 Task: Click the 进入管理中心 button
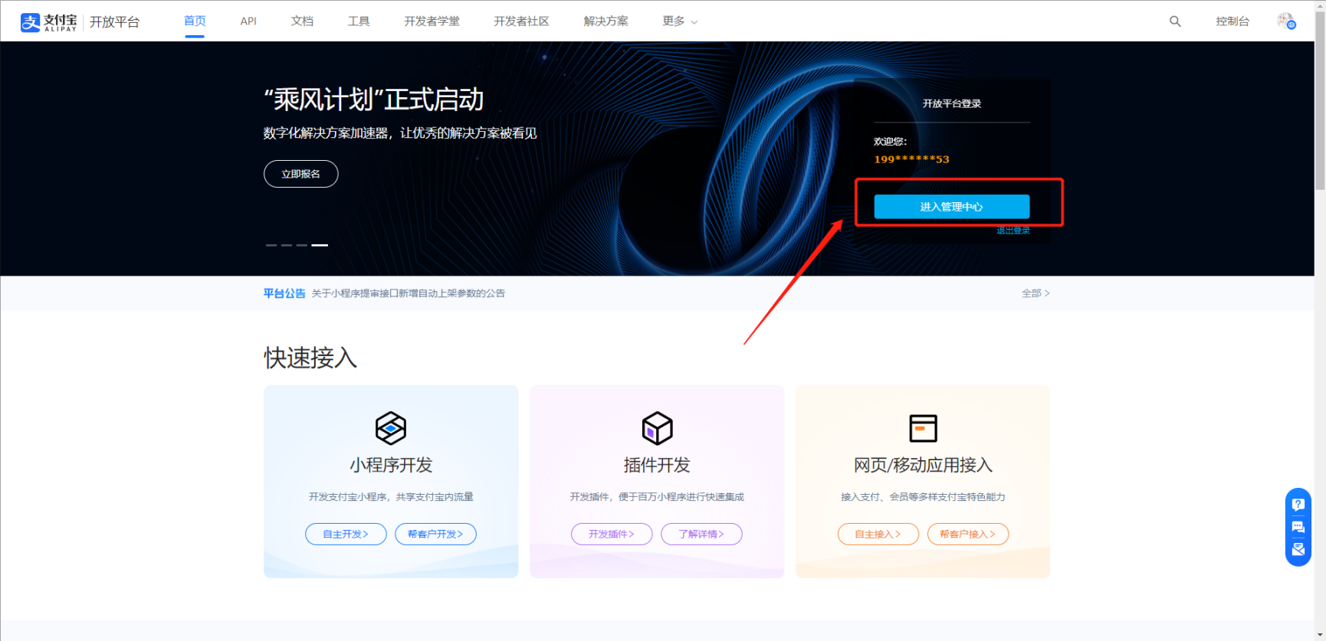952,207
